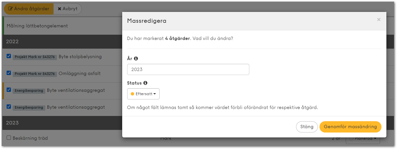Click the Projekt Mark nr 543276 tag on Byte stolpbelysning

point(35,57)
